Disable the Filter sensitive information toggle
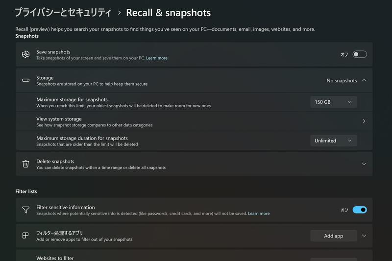This screenshot has width=392, height=261. 360,210
